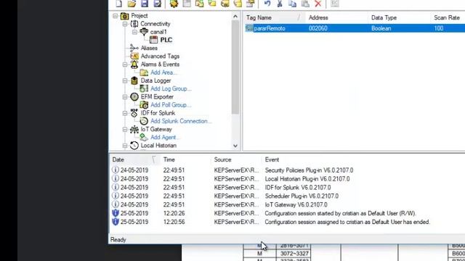Screen dimensions: 465x261
Task: Click the Add Agent... link
Action: pos(165,137)
